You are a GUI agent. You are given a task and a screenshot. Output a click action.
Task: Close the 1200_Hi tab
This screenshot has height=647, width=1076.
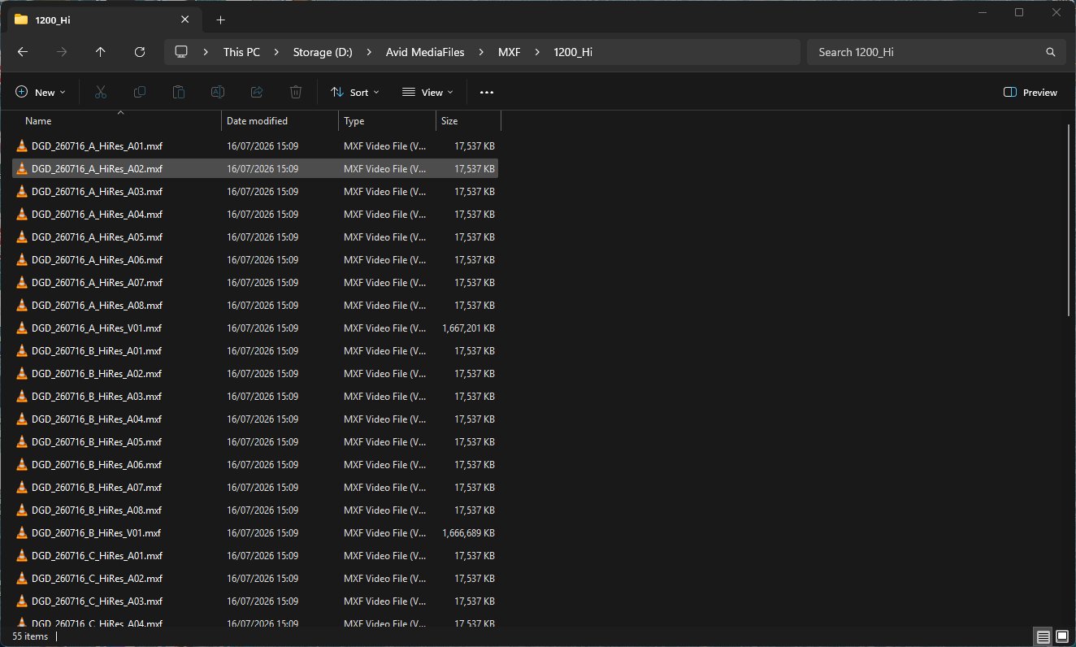tap(185, 20)
